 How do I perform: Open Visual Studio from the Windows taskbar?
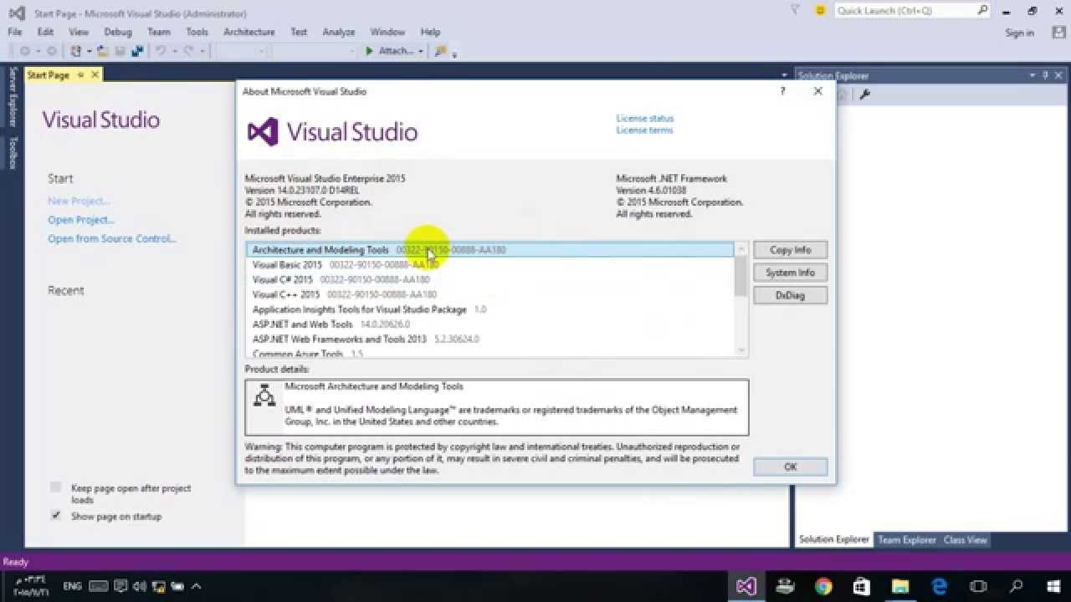pyautogui.click(x=746, y=586)
